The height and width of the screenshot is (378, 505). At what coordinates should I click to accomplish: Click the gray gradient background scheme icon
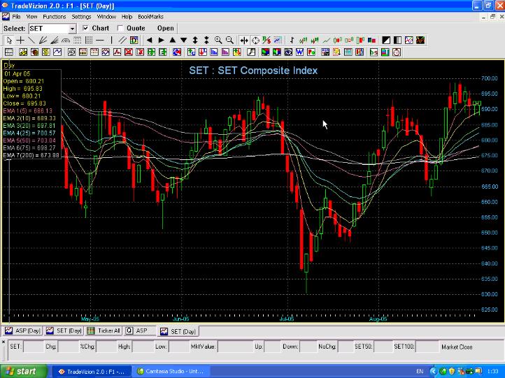point(397,41)
